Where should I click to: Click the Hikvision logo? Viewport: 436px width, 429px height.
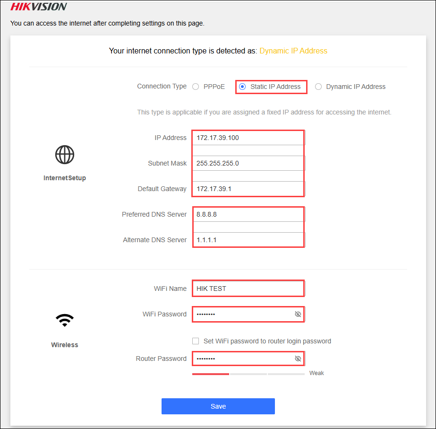pos(39,7)
